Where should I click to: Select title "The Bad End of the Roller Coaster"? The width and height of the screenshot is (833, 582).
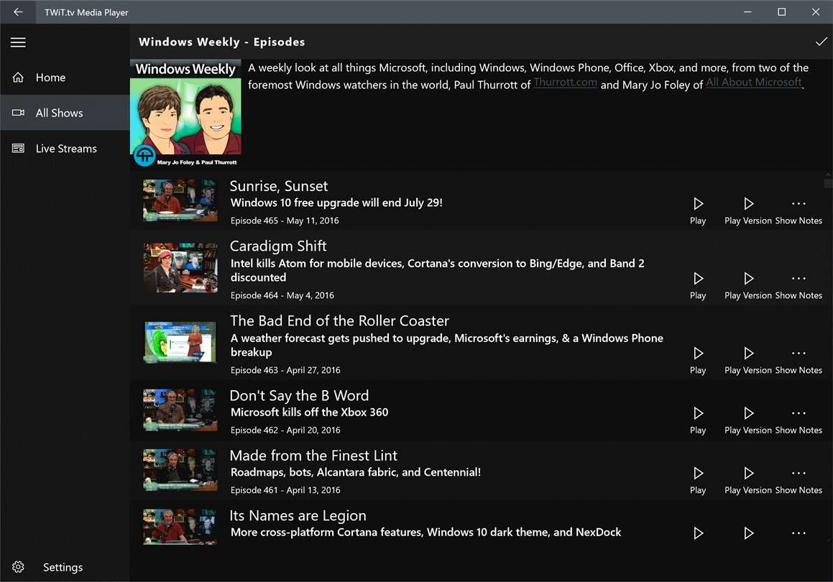[339, 320]
